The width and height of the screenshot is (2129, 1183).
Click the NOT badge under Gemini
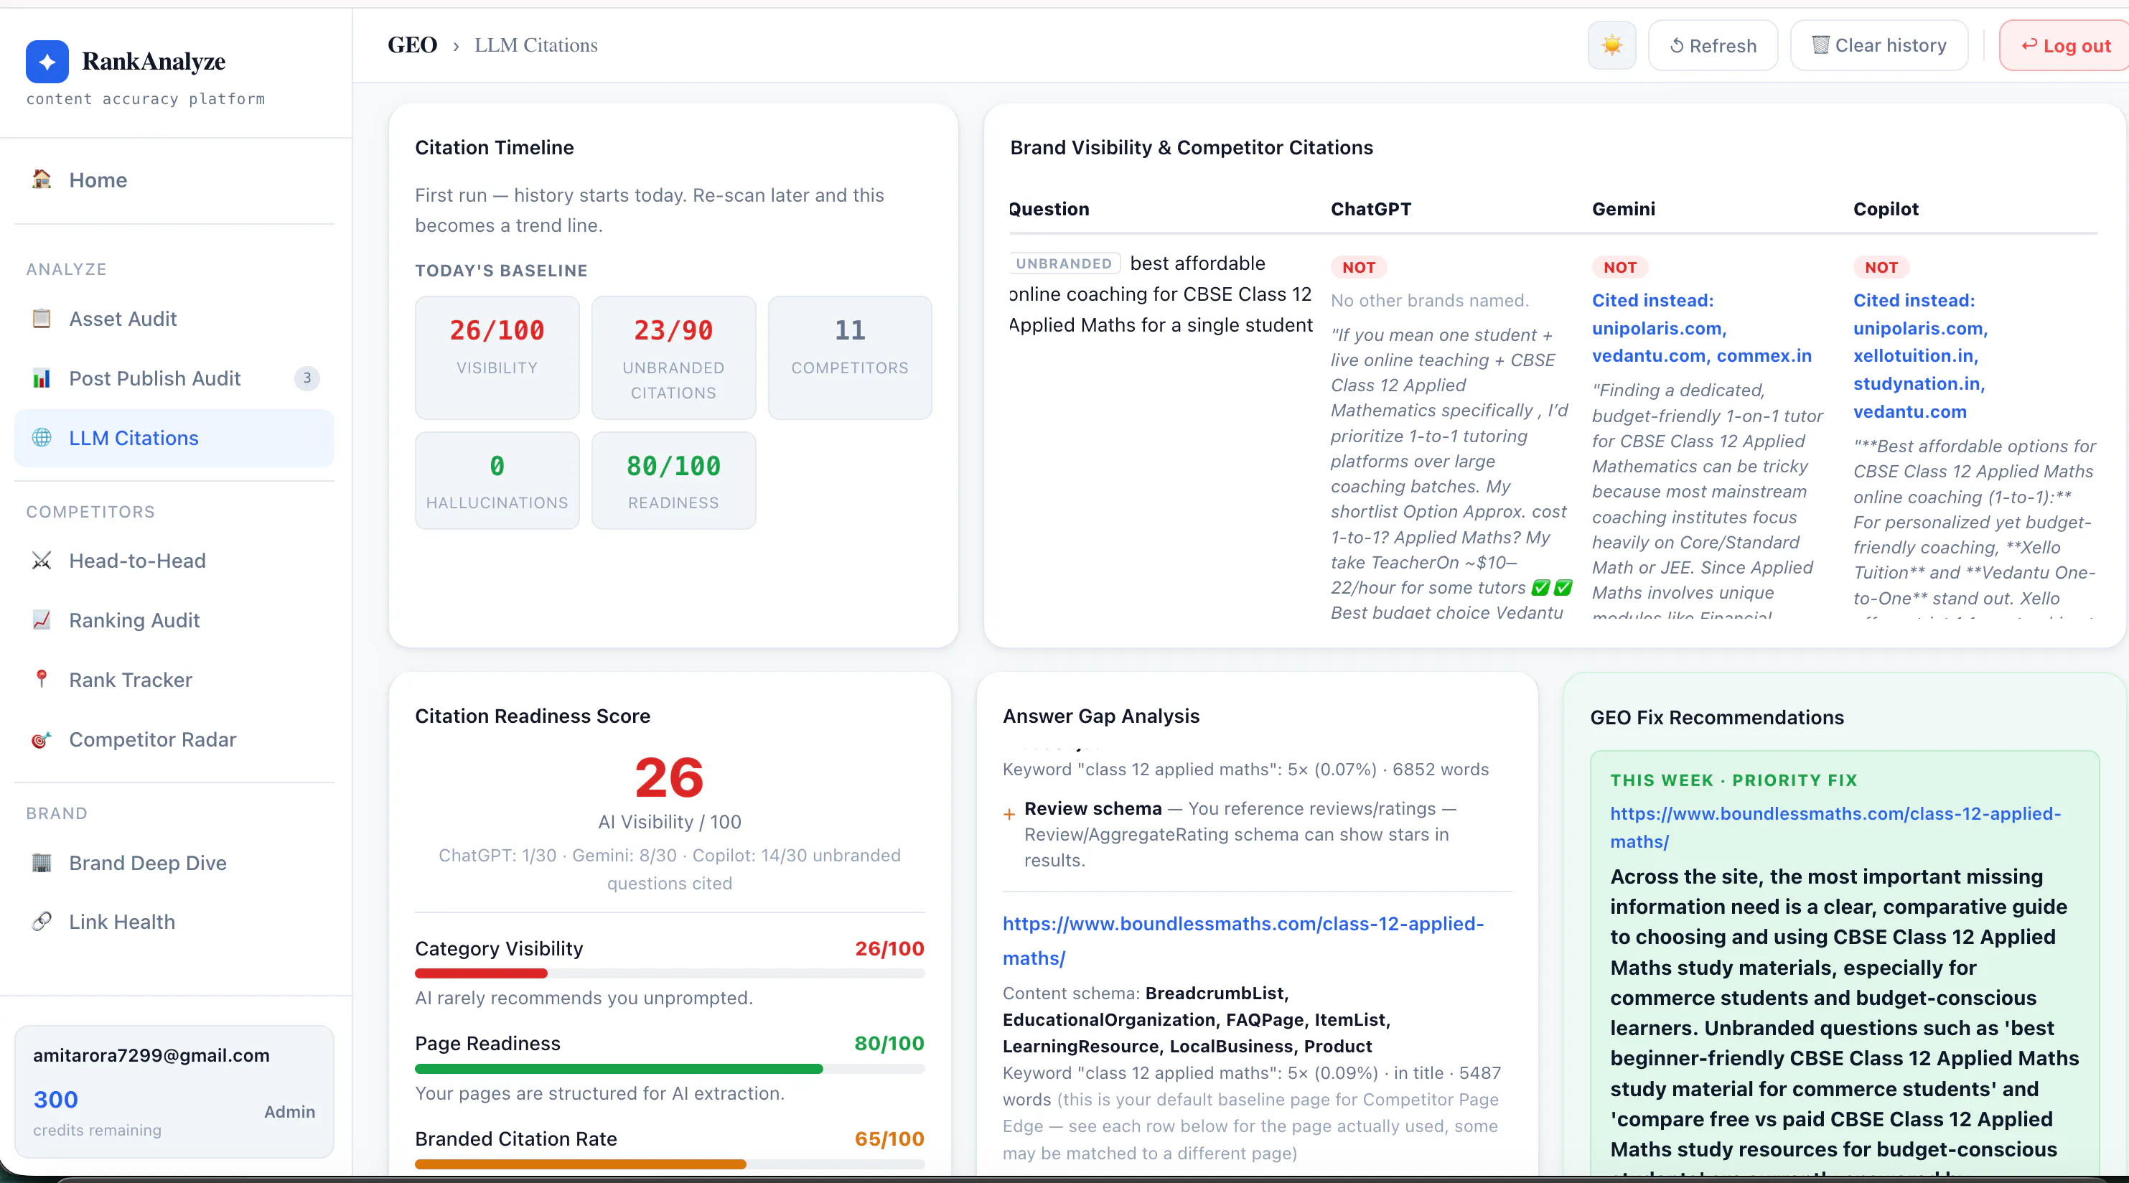(x=1620, y=267)
